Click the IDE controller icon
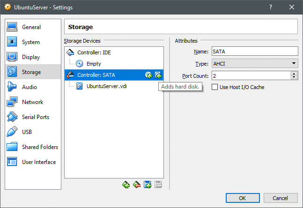The image size is (303, 208). pos(70,52)
